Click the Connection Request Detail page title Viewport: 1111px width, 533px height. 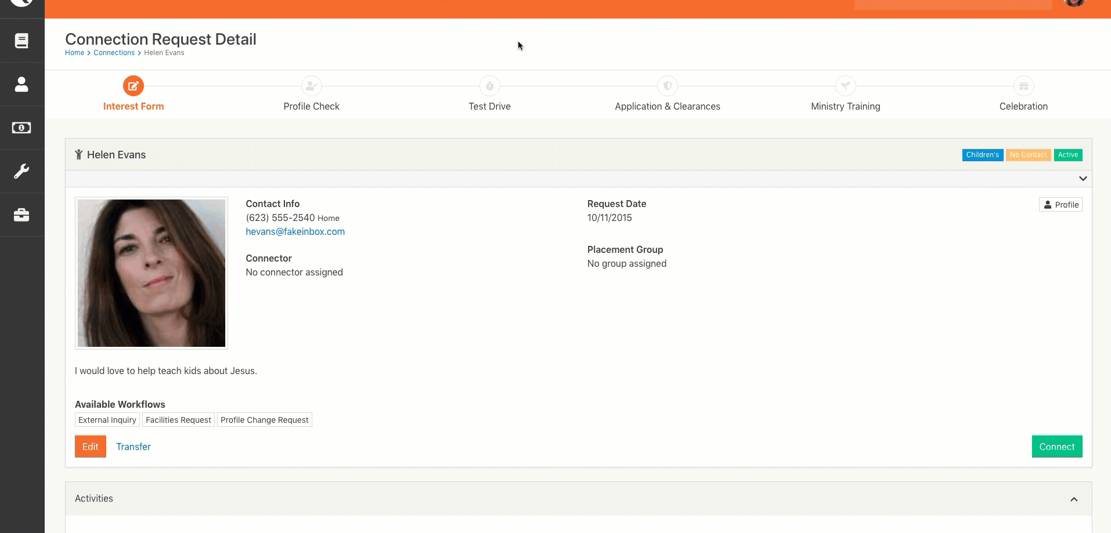[161, 39]
